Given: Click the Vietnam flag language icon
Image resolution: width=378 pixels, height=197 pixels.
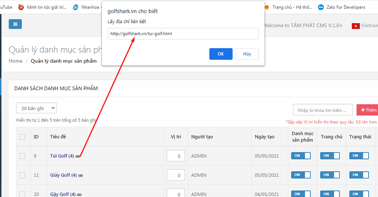Looking at the screenshot, I should pos(355,26).
